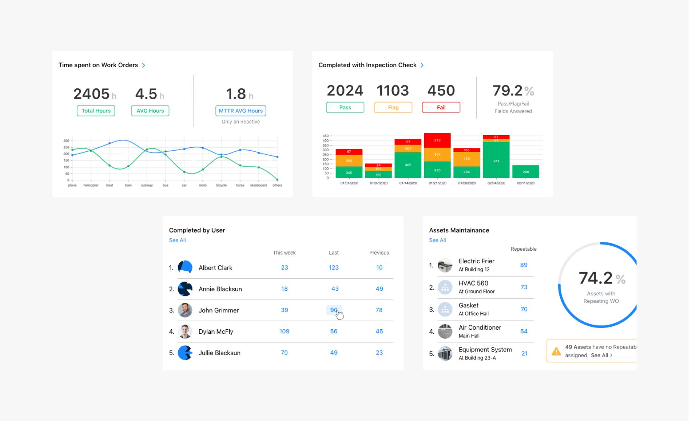Open See All under Completed by User
This screenshot has width=689, height=421.
[178, 240]
